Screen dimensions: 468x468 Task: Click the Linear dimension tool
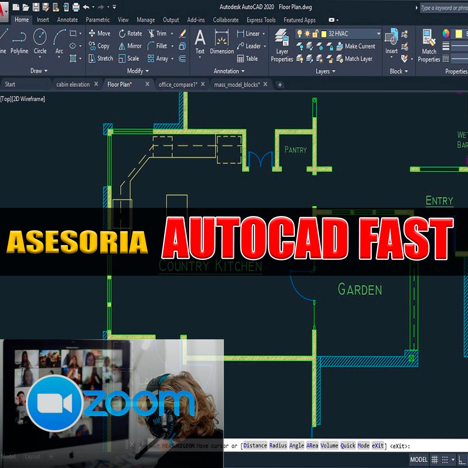point(248,34)
